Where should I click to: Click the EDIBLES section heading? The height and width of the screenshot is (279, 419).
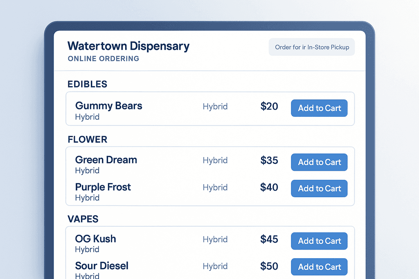coord(88,84)
